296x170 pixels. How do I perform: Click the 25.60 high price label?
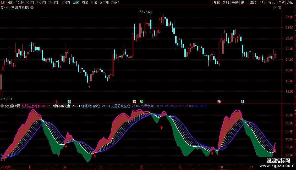147,12
